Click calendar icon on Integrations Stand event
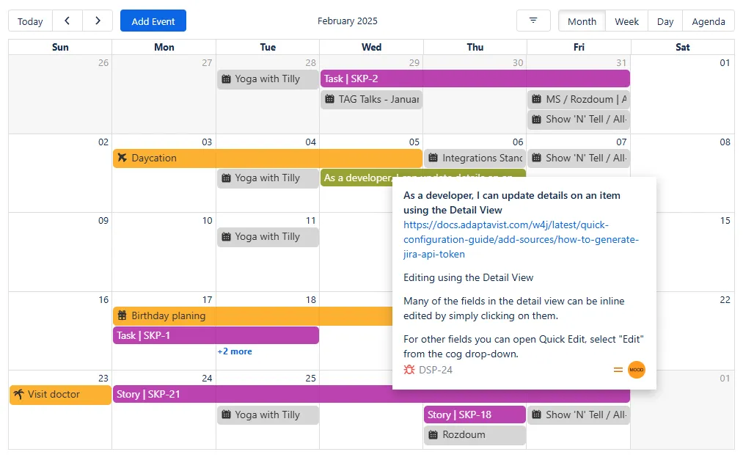 tap(433, 158)
